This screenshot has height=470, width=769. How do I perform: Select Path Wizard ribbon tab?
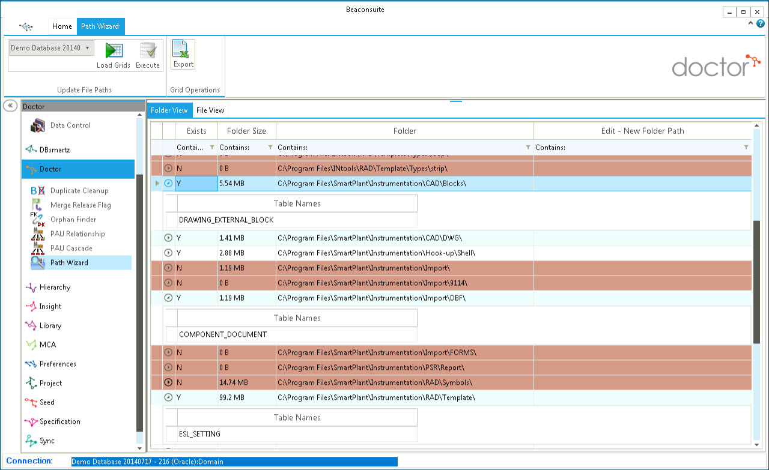100,26
